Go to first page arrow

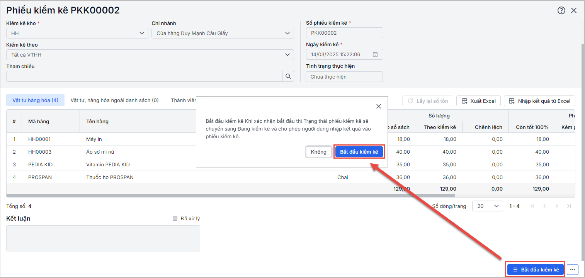coord(533,206)
